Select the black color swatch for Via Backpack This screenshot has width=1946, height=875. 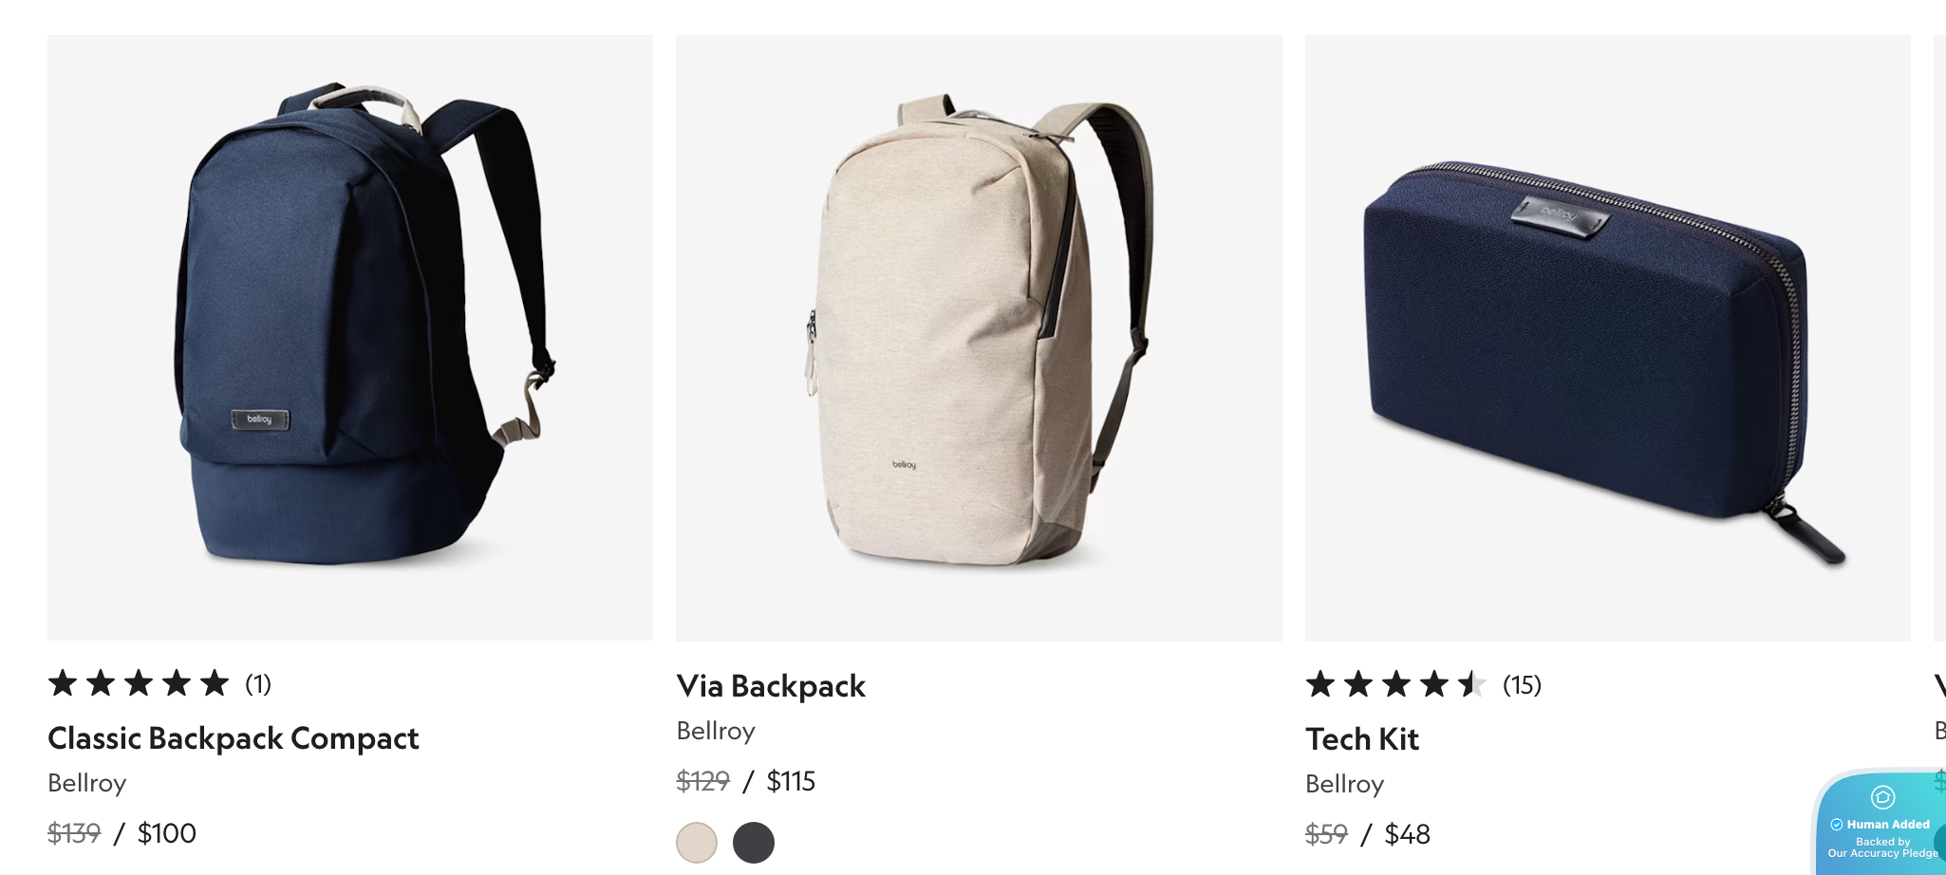click(x=754, y=842)
